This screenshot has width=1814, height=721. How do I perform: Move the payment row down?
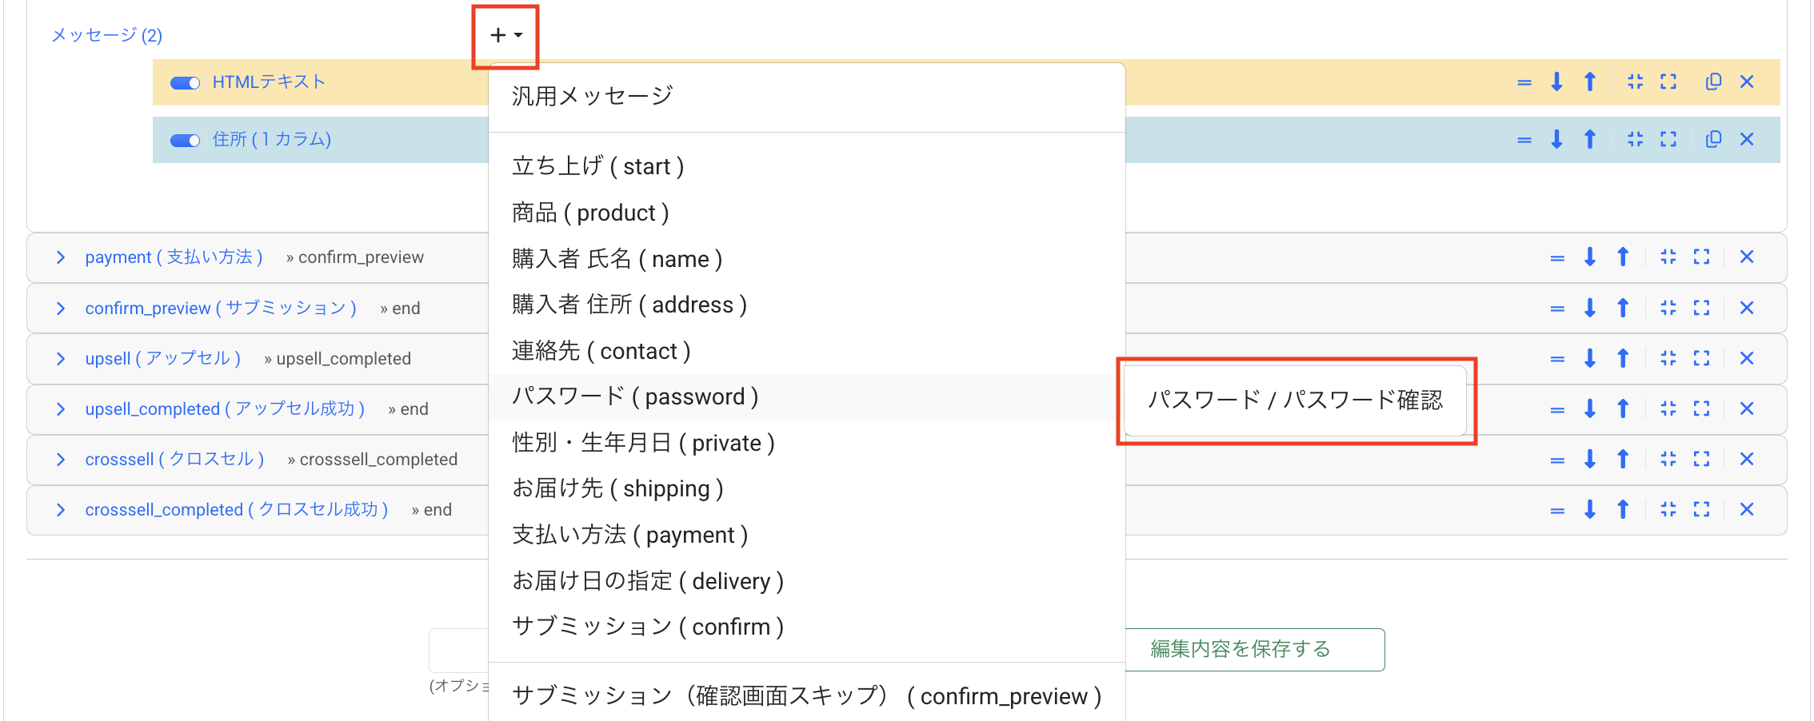point(1590,257)
